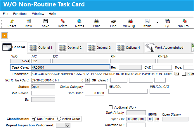Screen dimensions: 194x129
Task: Click the MEL/CDL CAT field
Action: 160,91
